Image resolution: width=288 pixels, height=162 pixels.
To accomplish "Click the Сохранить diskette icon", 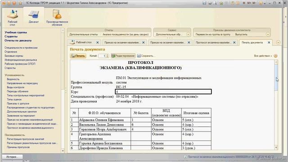I will pyautogui.click(x=139, y=56).
